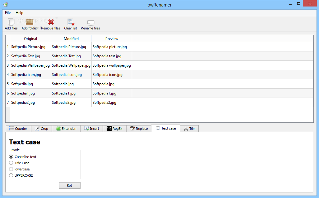Click the Original column header
Image resolution: width=319 pixels, height=198 pixels.
click(30, 38)
